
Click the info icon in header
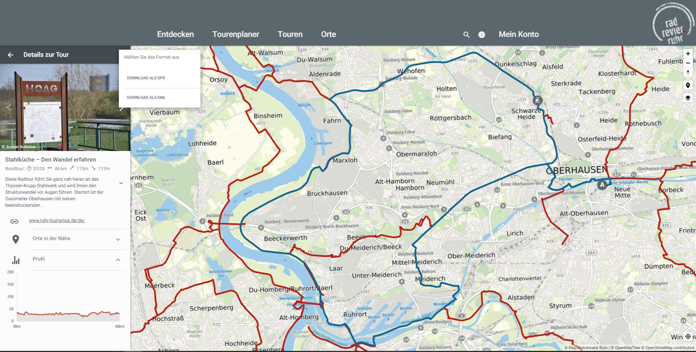481,35
